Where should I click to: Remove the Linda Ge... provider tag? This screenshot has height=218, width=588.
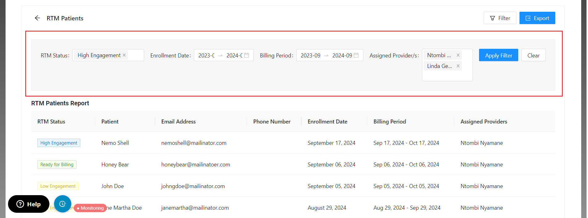coord(458,66)
